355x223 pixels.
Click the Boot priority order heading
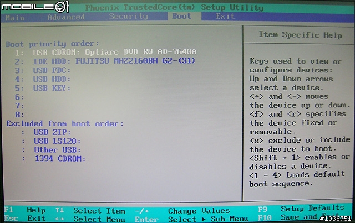click(x=52, y=44)
